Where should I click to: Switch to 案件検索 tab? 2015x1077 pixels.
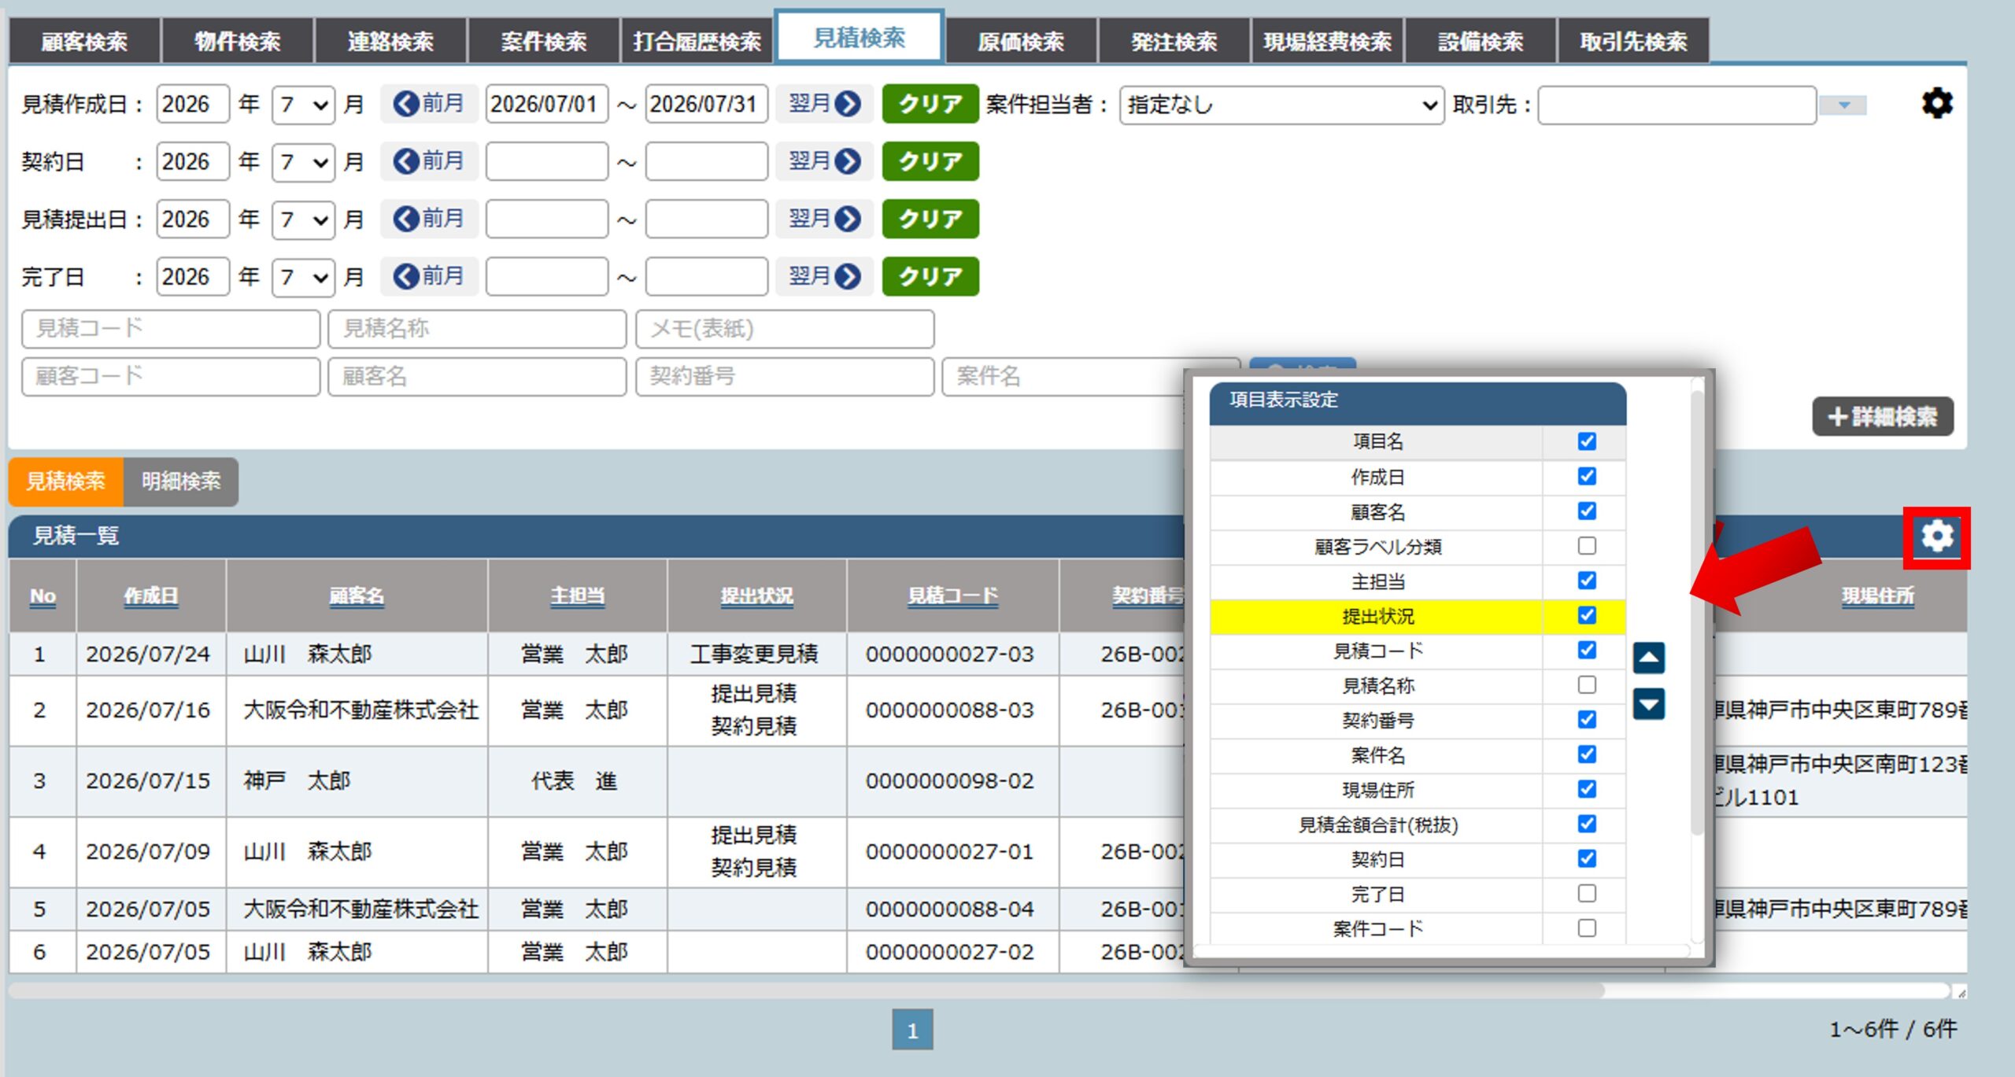544,41
